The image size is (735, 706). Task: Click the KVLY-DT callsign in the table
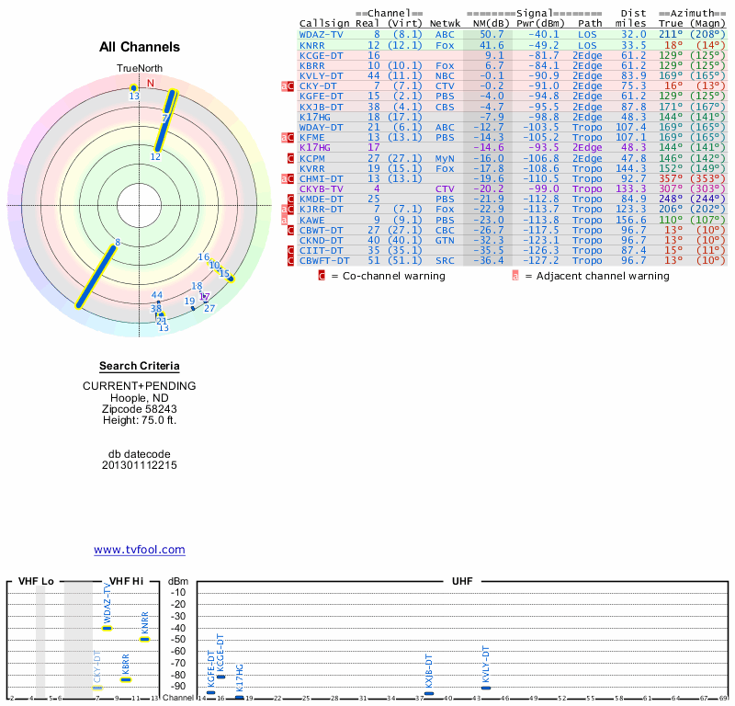[322, 75]
